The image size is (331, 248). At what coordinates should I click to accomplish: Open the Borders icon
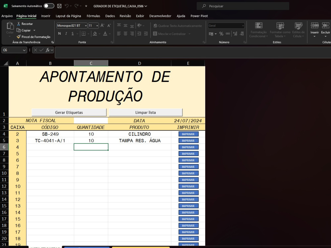point(84,33)
